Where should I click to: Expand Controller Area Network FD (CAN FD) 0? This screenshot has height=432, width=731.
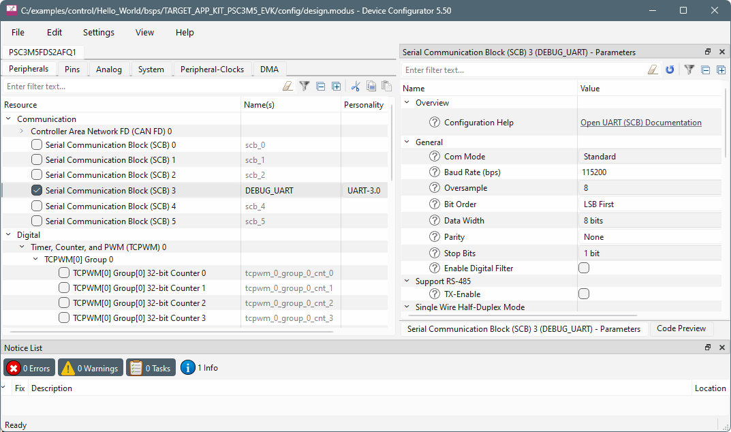[22, 132]
